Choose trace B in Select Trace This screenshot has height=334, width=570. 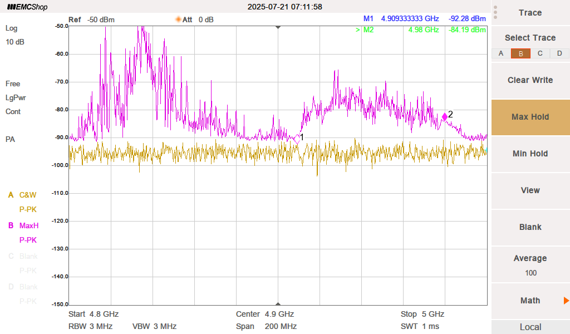(520, 53)
